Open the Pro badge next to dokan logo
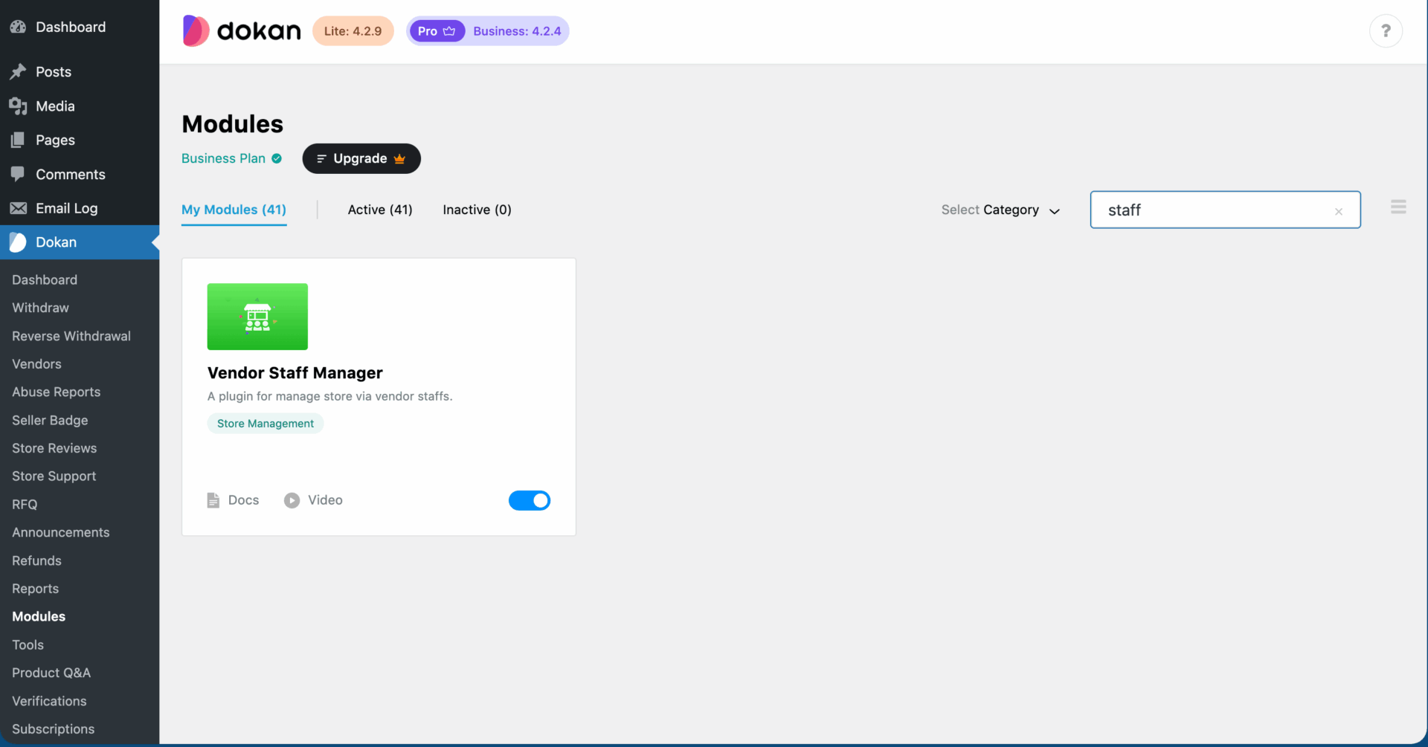 tap(437, 30)
